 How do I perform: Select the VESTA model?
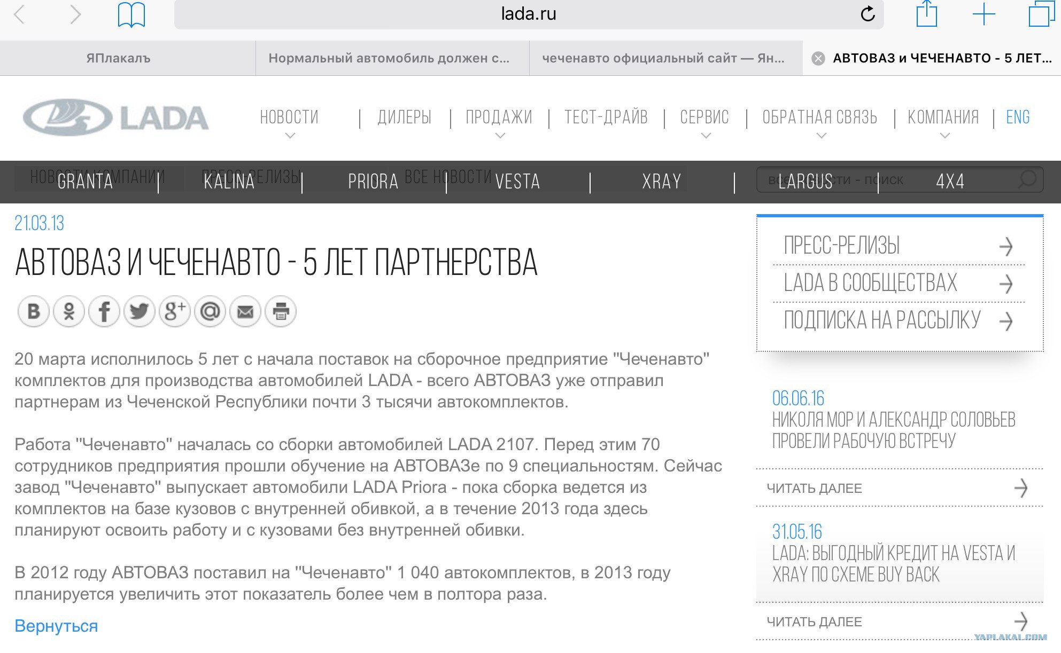tap(517, 182)
